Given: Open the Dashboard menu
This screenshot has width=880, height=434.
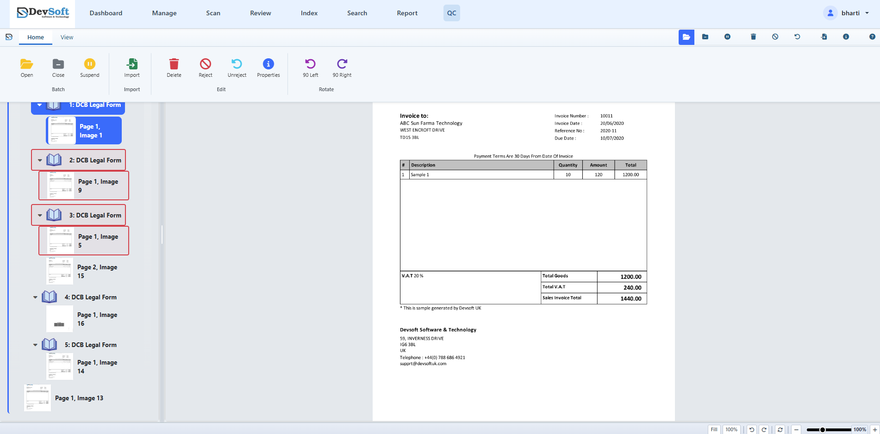Looking at the screenshot, I should pyautogui.click(x=106, y=13).
